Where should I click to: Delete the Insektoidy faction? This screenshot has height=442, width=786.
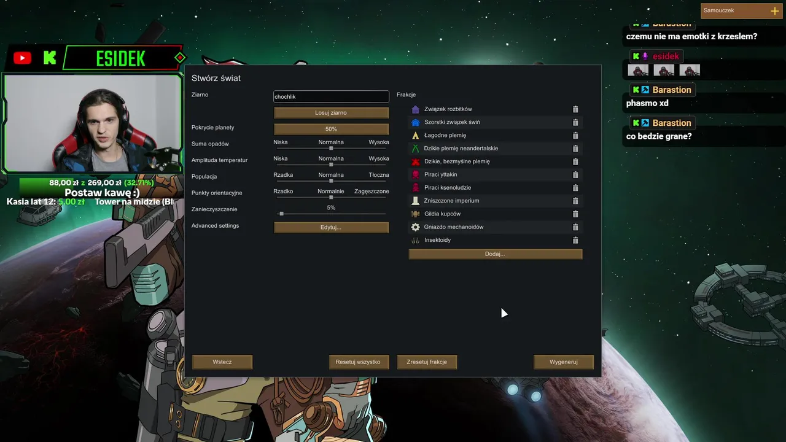(575, 240)
